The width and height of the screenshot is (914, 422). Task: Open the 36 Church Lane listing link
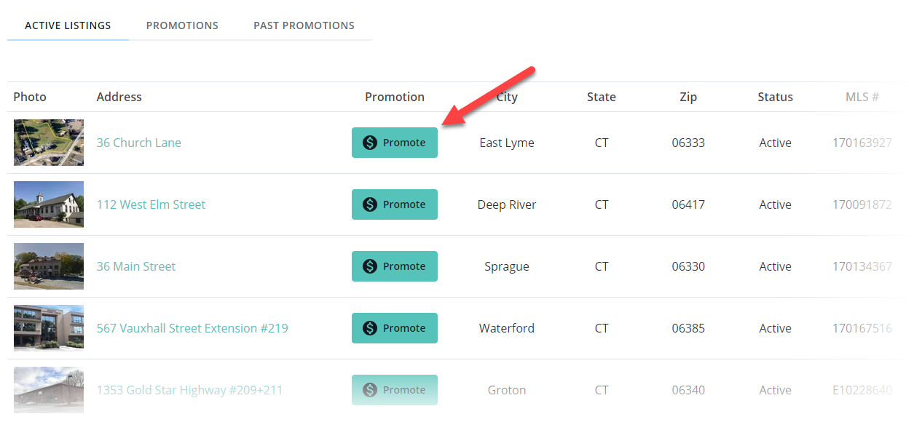pos(139,143)
